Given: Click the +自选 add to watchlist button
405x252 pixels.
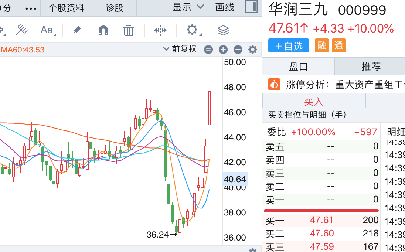Looking at the screenshot, I should coord(289,46).
